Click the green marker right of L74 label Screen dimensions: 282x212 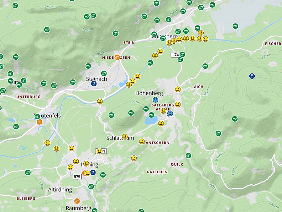[182, 54]
